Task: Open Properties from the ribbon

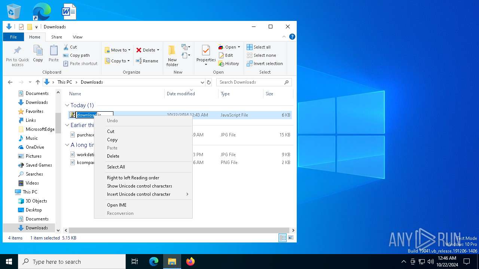Action: coord(206,55)
